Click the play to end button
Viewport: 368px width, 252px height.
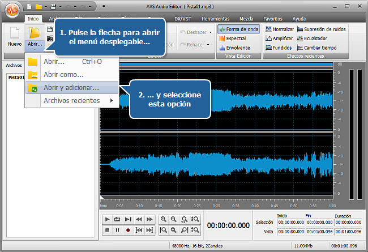pos(128,219)
